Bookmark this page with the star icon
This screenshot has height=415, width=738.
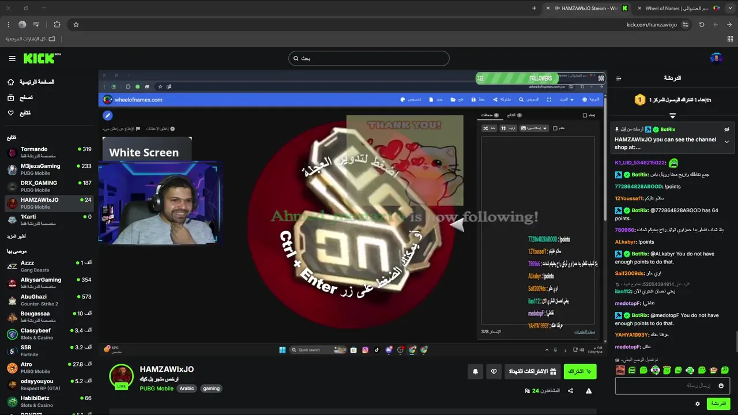pos(76,25)
